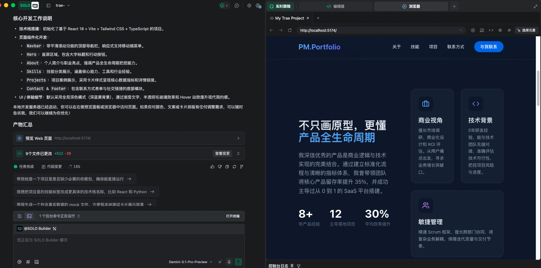This screenshot has height=268, width=541.
Task: Switch to the 浏览器 browser tab
Action: [411, 6]
